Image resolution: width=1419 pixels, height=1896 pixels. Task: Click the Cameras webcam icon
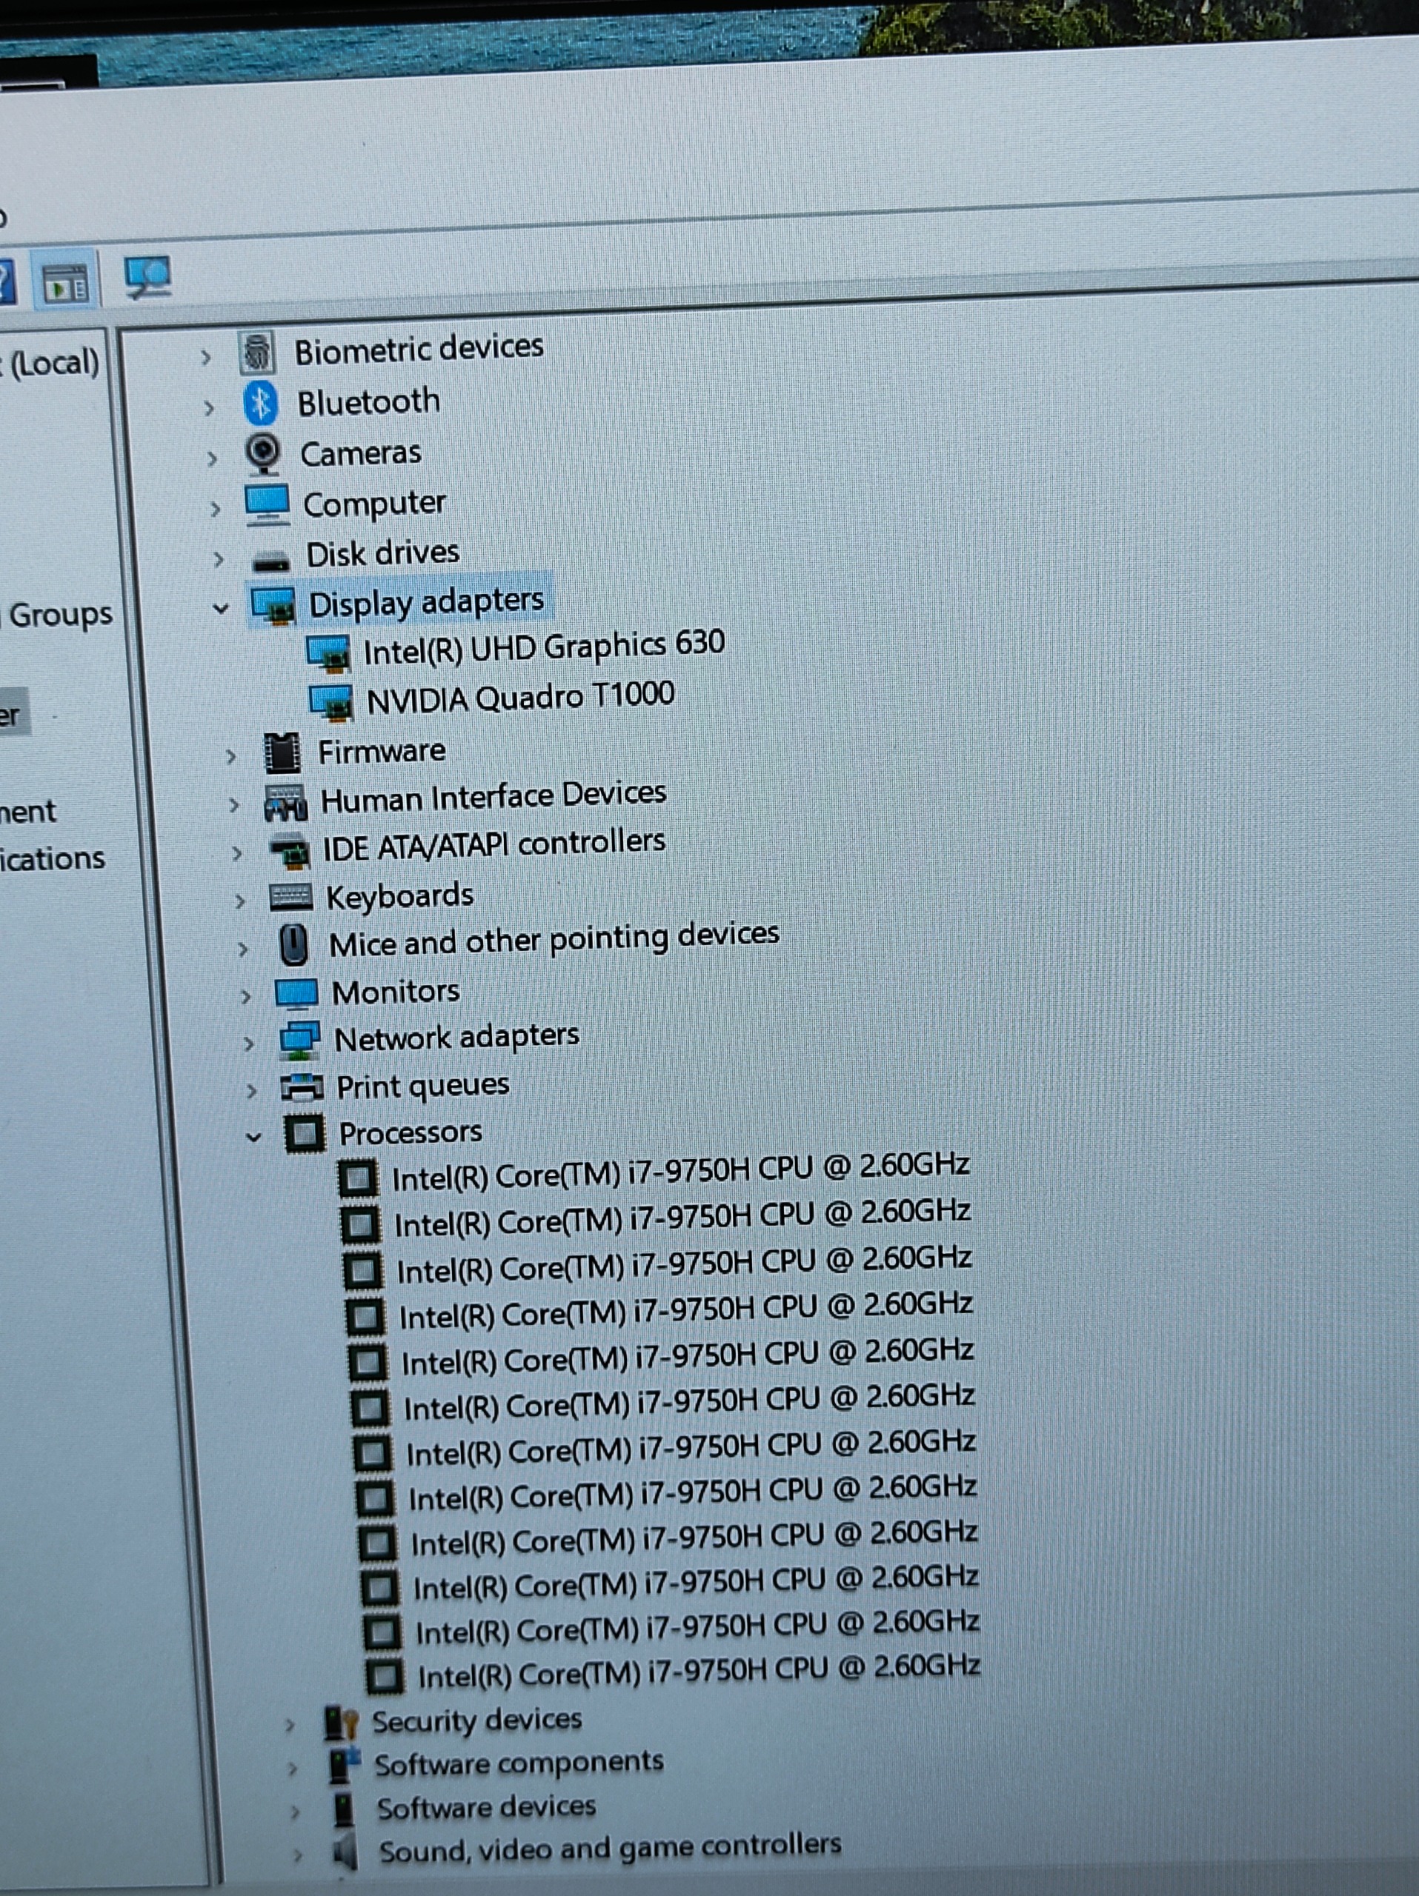(264, 453)
